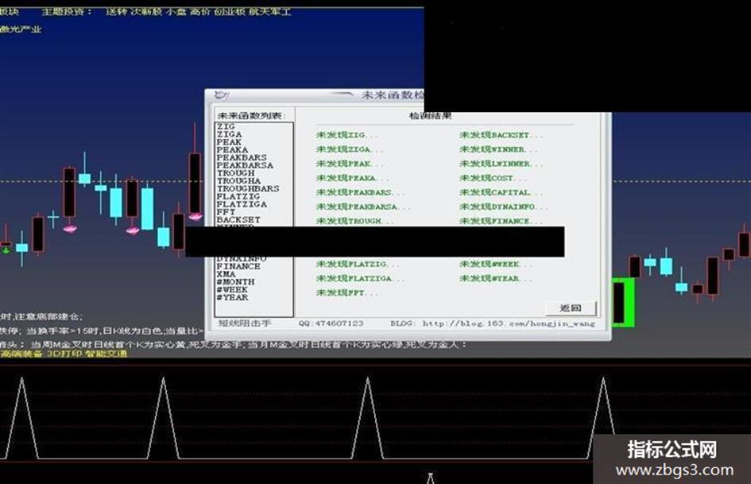Click the QQ:474607123 contact text
751x484 pixels.
[331, 323]
